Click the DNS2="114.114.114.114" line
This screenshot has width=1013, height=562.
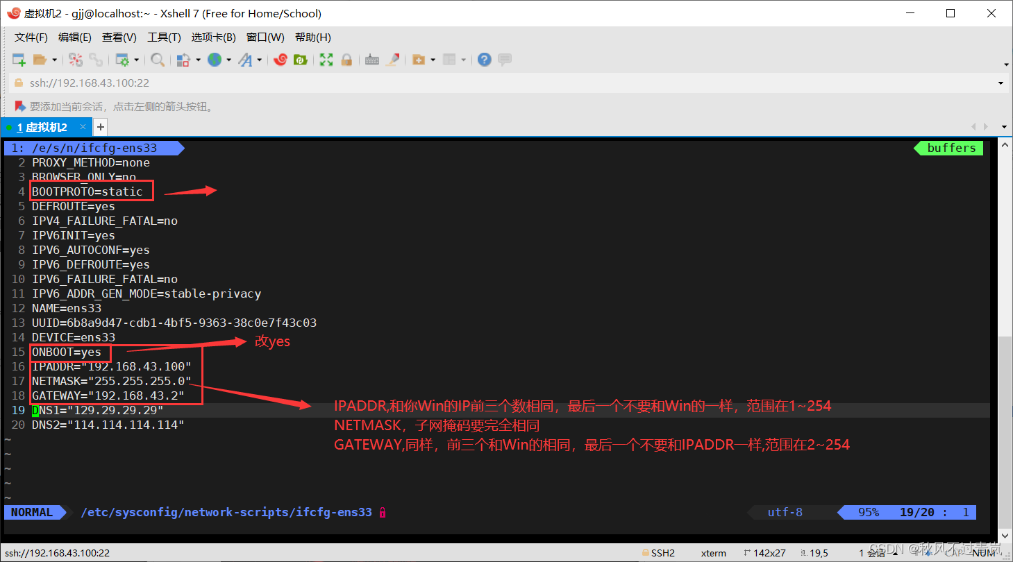[108, 425]
